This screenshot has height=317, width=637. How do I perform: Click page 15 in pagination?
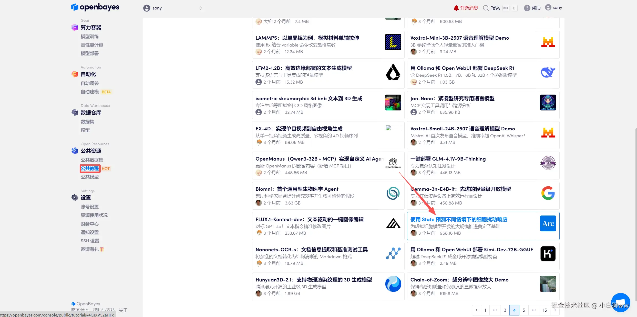point(544,310)
